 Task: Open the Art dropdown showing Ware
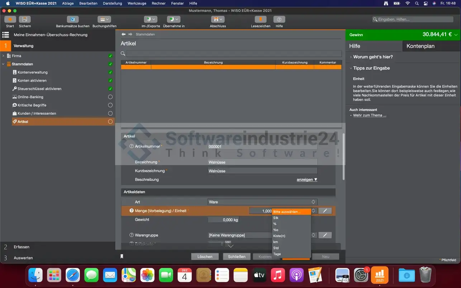[262, 202]
